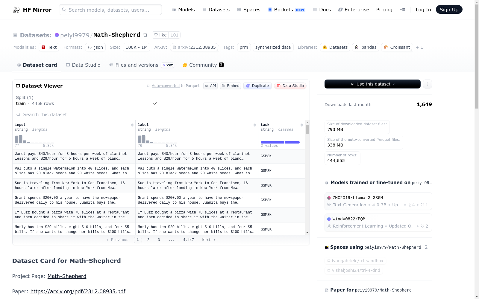Expand the Split train dropdown
This screenshot has width=479, height=299.
pyautogui.click(x=87, y=100)
